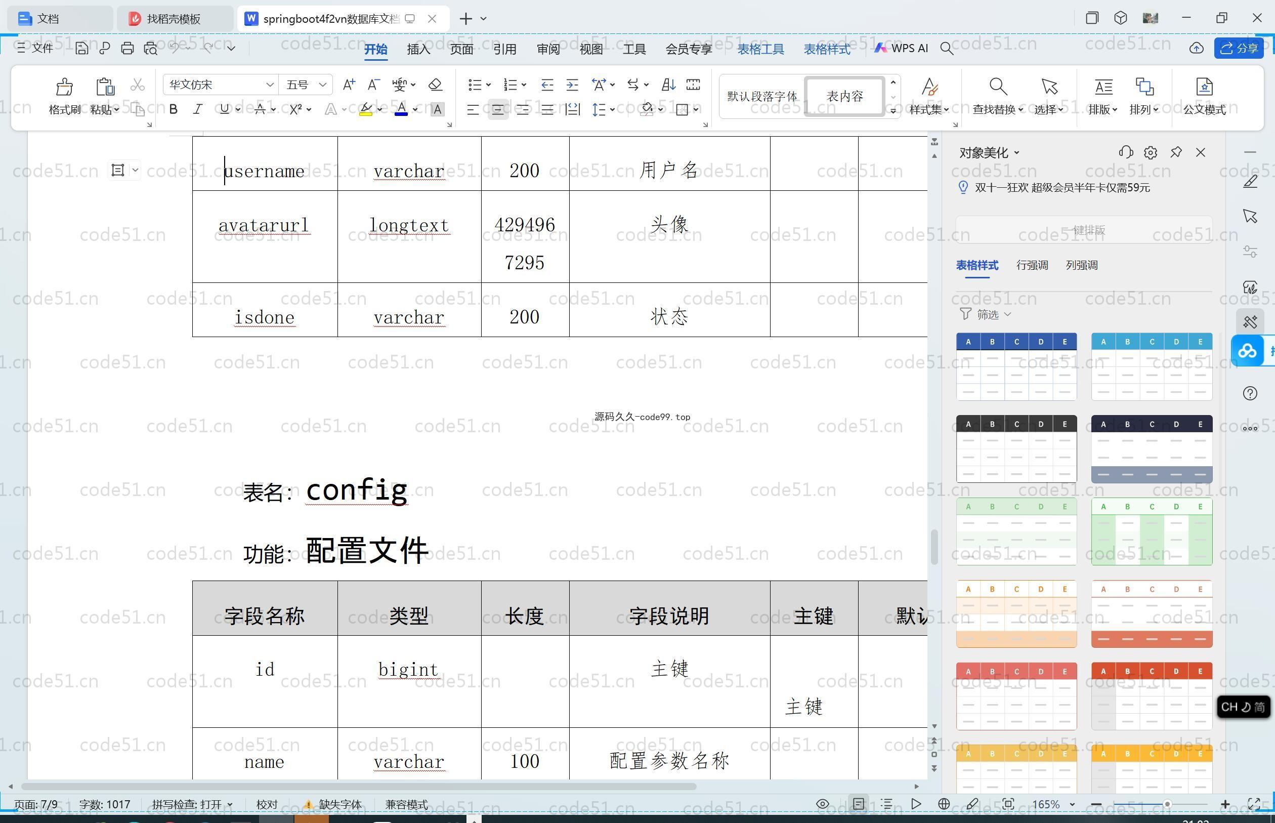Screen dimensions: 1275x823
Task: Select the 表内容 style
Action: (844, 96)
